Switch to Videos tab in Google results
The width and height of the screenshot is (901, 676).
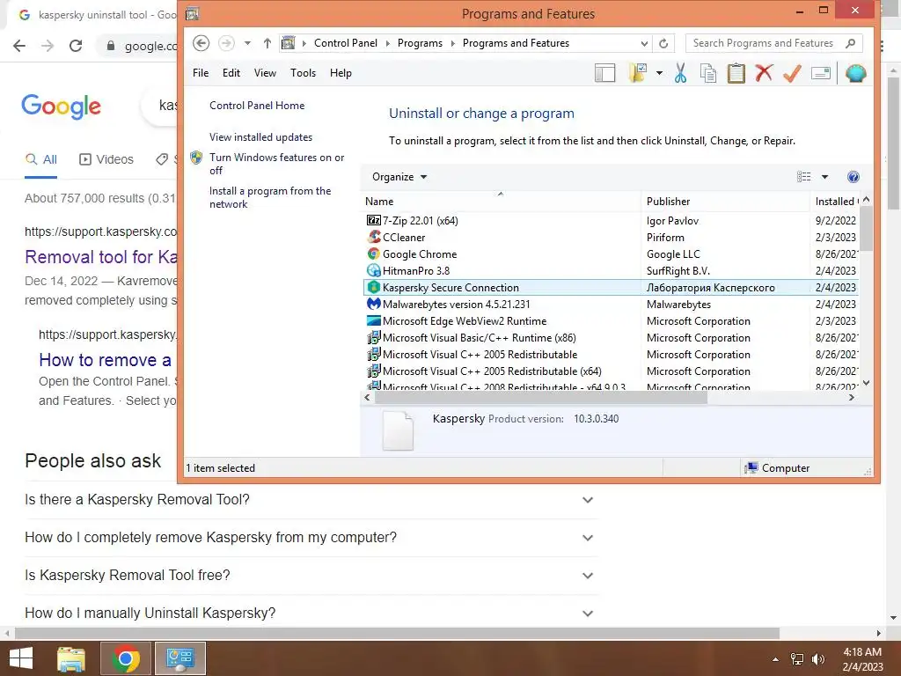pyautogui.click(x=106, y=159)
